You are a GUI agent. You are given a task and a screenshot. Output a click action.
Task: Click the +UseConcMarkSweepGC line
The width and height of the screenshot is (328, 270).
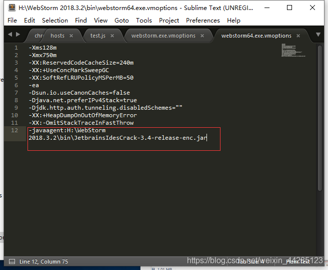(x=69, y=71)
